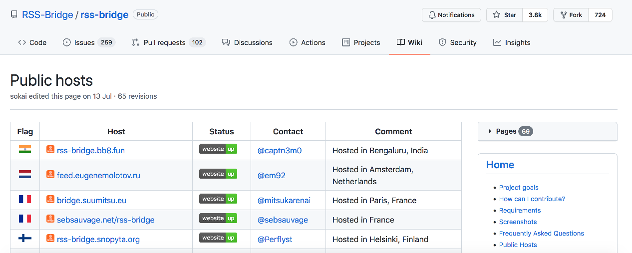Open the rss-bridge.snopyta.org host link
The image size is (632, 253).
98,239
